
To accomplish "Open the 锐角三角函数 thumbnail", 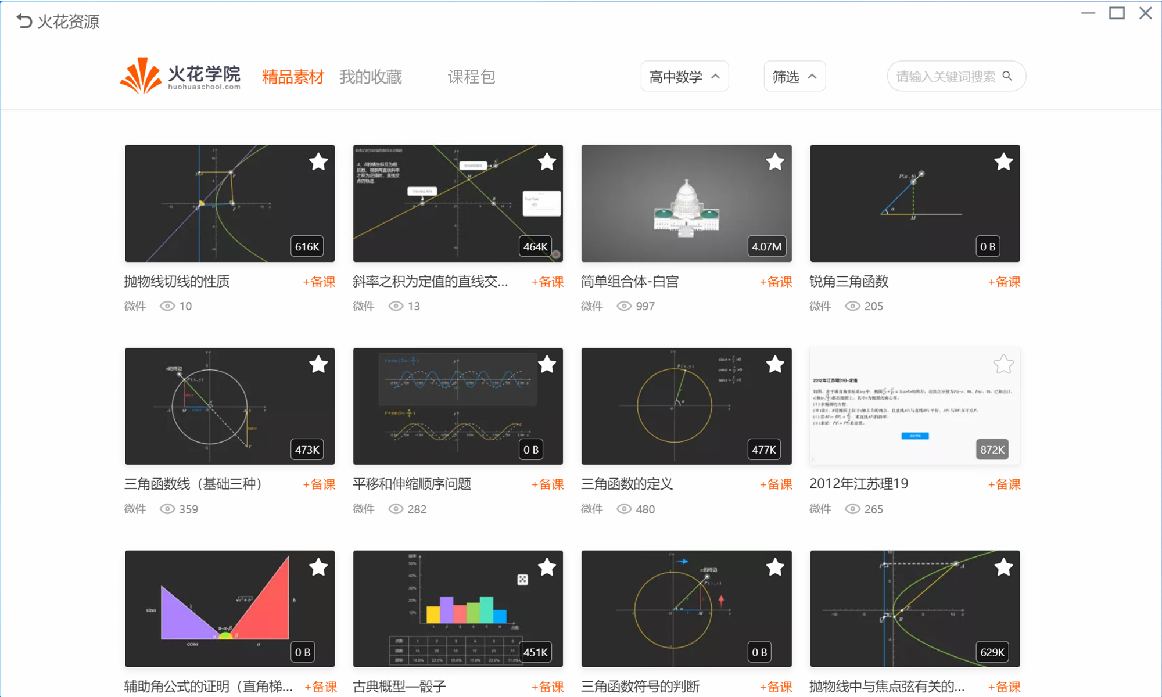I will pyautogui.click(x=914, y=203).
